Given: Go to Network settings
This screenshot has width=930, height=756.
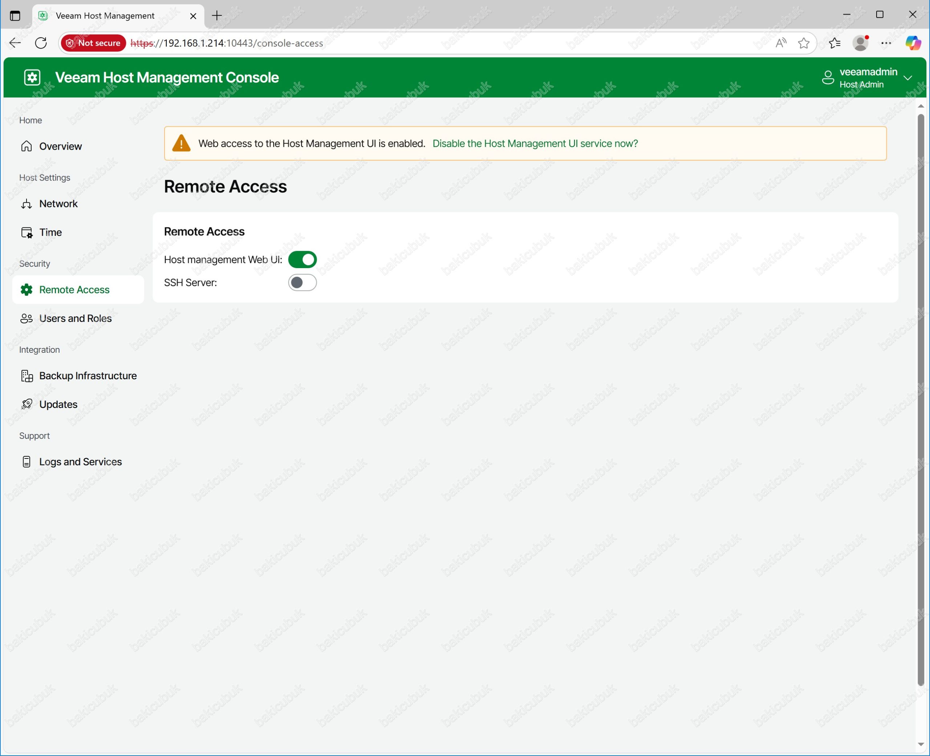Looking at the screenshot, I should coord(78,203).
